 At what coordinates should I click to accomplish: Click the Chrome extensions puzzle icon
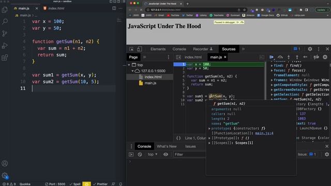pyautogui.click(x=301, y=10)
